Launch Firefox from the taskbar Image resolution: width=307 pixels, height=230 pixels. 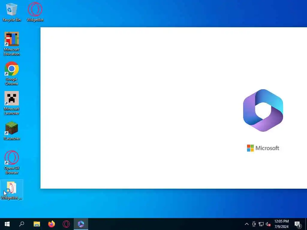(52, 224)
